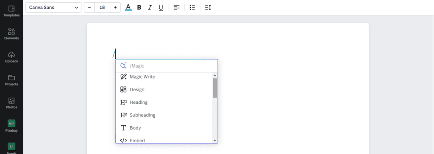Image resolution: width=434 pixels, height=154 pixels.
Task: Select Design from the slash menu
Action: (x=164, y=89)
